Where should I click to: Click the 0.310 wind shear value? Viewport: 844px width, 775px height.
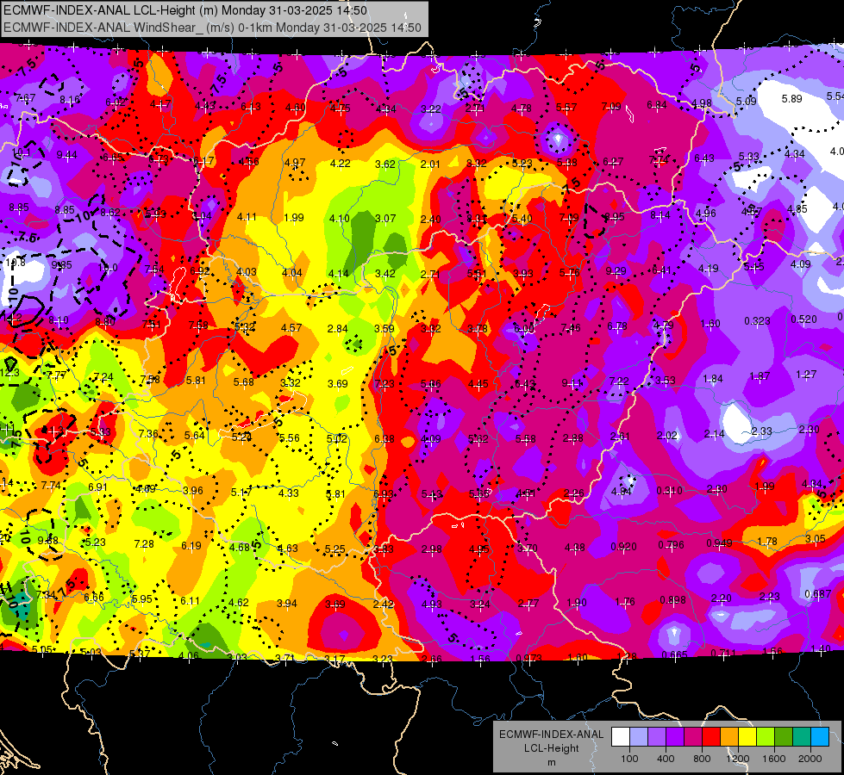pos(669,491)
